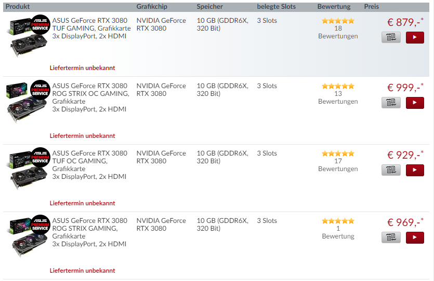Add the €929 TUF OC GAMING card to compare
434x281 pixels.
tap(391, 170)
